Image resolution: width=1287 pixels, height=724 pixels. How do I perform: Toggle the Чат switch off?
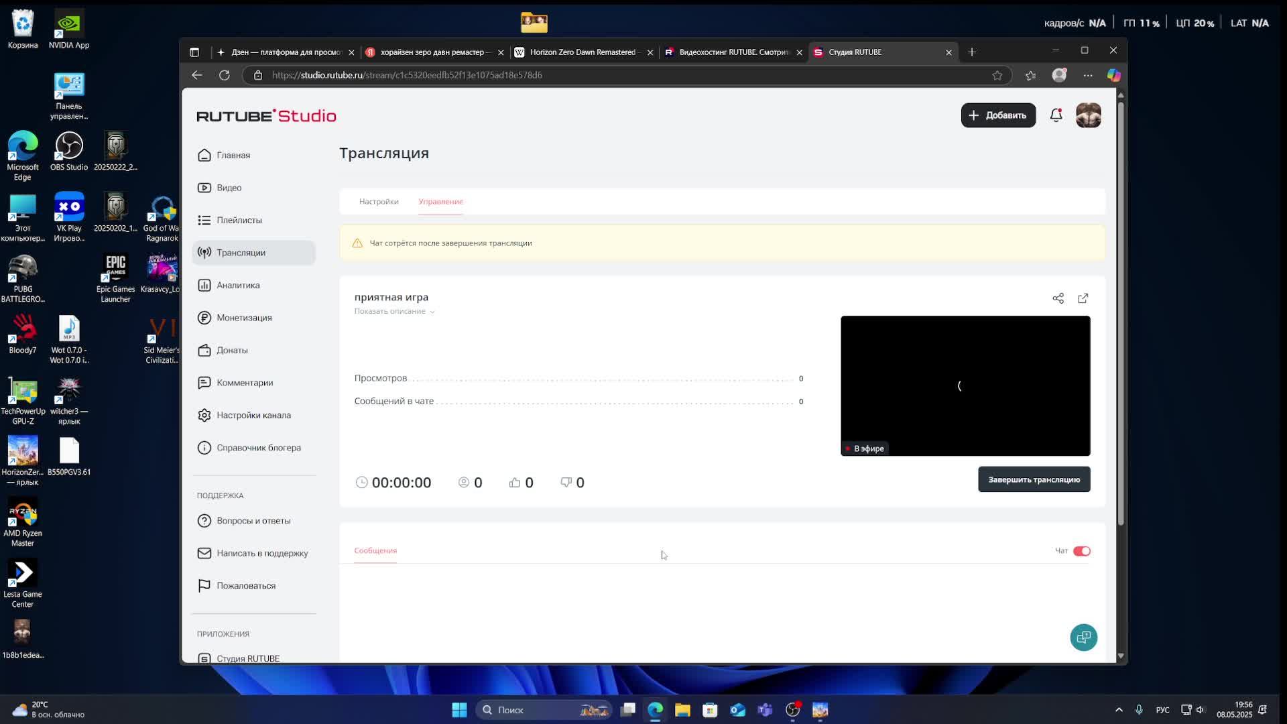point(1081,551)
